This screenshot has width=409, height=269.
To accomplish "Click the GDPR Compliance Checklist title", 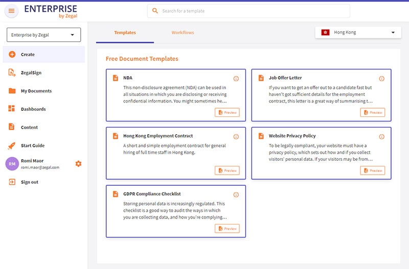I will click(x=152, y=194).
